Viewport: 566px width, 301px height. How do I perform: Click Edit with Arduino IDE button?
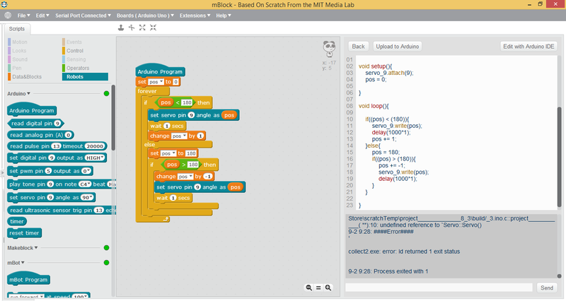click(529, 47)
